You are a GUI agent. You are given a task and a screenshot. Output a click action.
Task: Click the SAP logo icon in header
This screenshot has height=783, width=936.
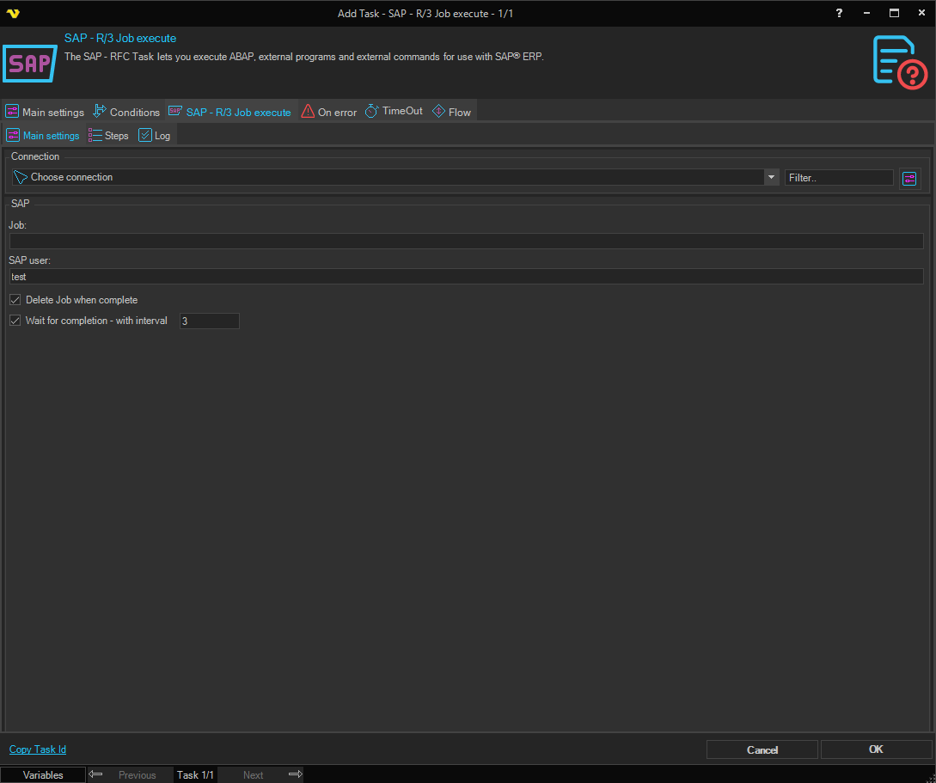tap(29, 64)
